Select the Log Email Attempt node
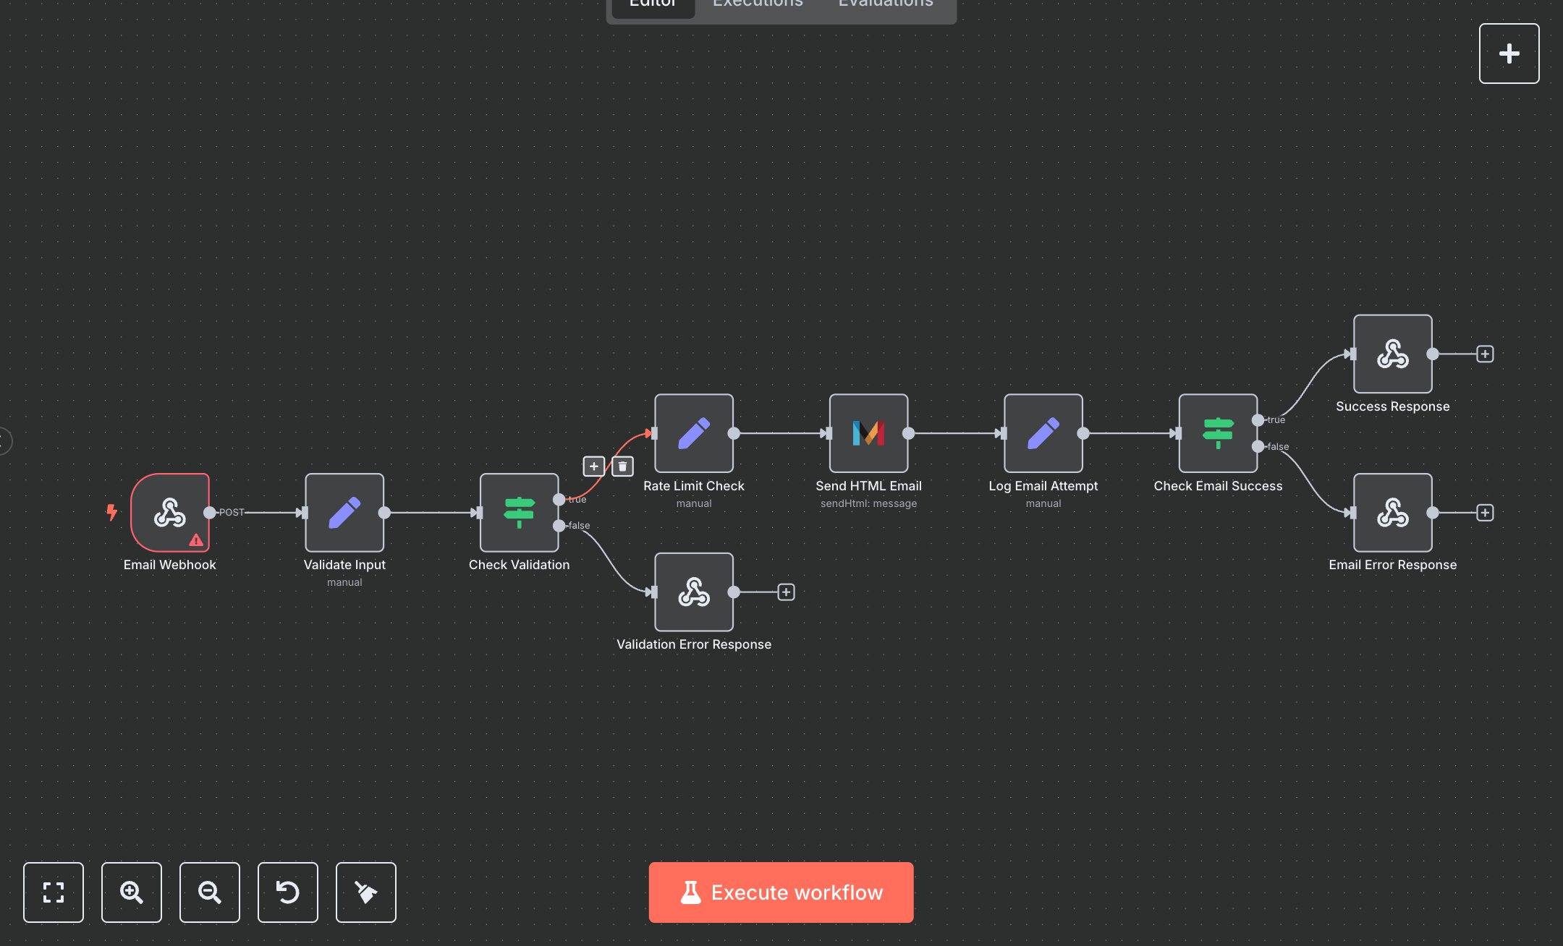Screen dimensions: 1563x946 point(1043,434)
